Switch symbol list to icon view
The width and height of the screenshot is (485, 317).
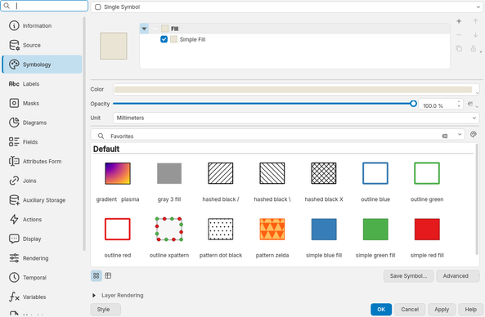97,275
